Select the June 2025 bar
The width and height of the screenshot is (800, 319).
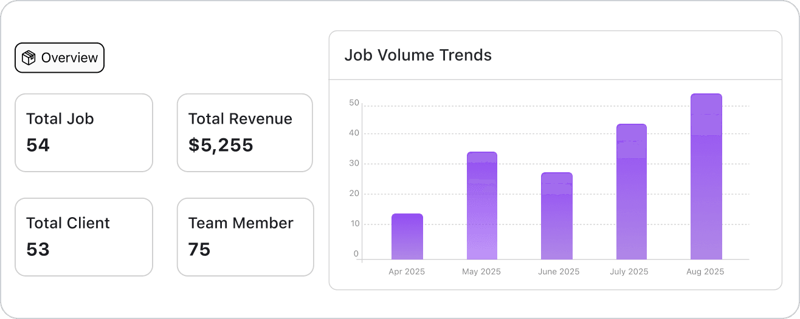[556, 217]
